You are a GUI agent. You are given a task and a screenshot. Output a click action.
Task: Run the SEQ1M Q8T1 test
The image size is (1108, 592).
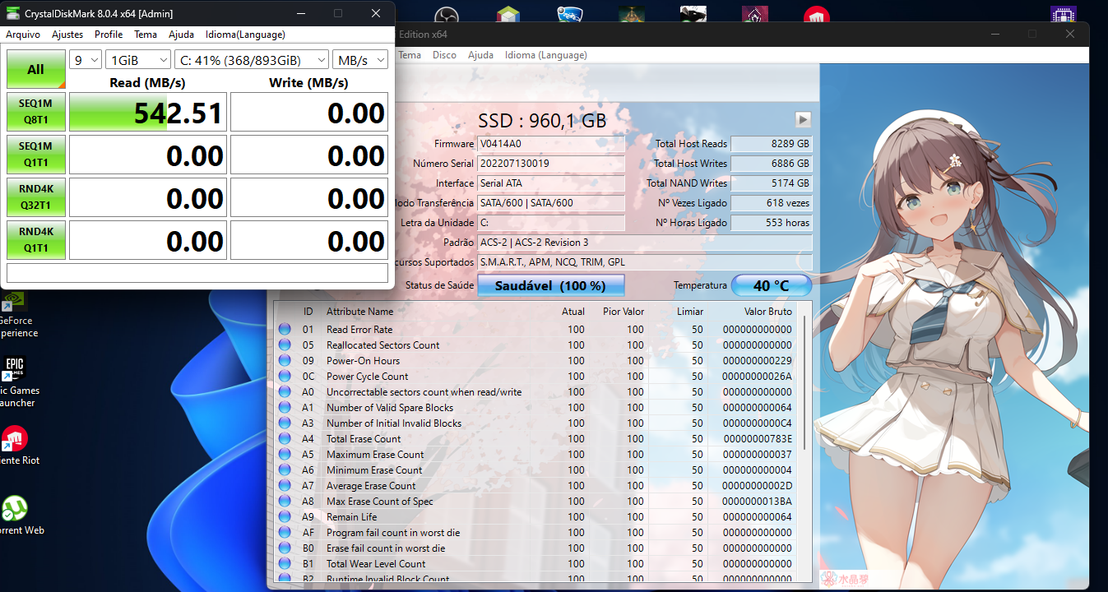36,112
